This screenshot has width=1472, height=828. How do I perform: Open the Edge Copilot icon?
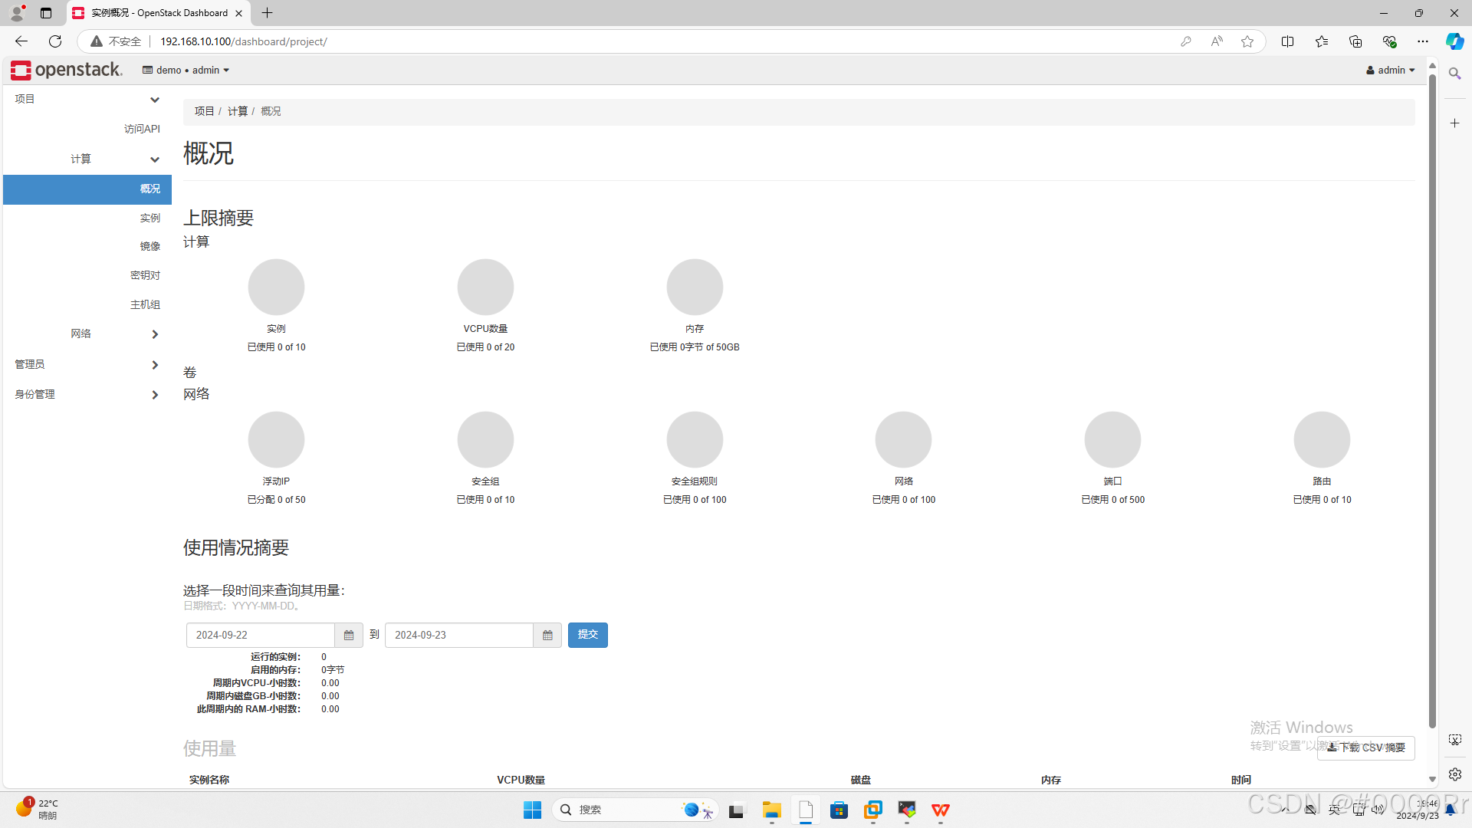tap(1454, 41)
